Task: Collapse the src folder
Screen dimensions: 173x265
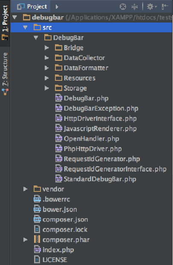Action: click(x=26, y=27)
